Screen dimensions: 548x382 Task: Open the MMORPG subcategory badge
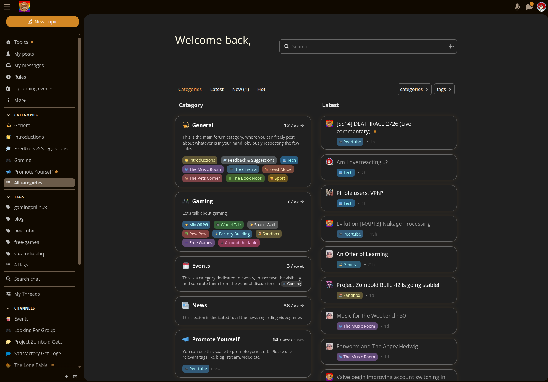coord(196,225)
